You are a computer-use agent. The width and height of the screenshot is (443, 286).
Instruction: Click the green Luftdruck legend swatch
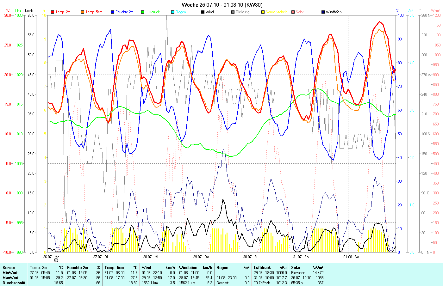click(143, 12)
